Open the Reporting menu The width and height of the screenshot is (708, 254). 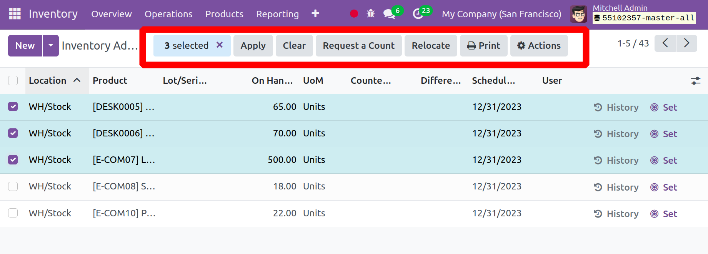(277, 14)
